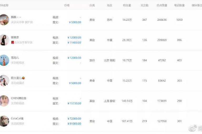202x134 pixels.
Task: Open the media name 飘飘~~
Action: tap(16, 17)
